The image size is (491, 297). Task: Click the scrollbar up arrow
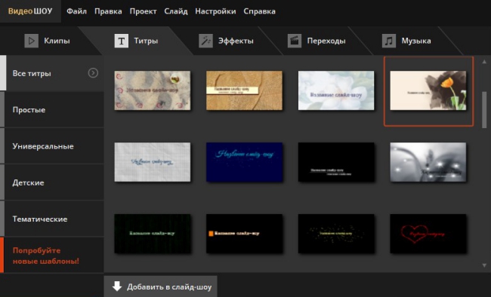coord(484,62)
